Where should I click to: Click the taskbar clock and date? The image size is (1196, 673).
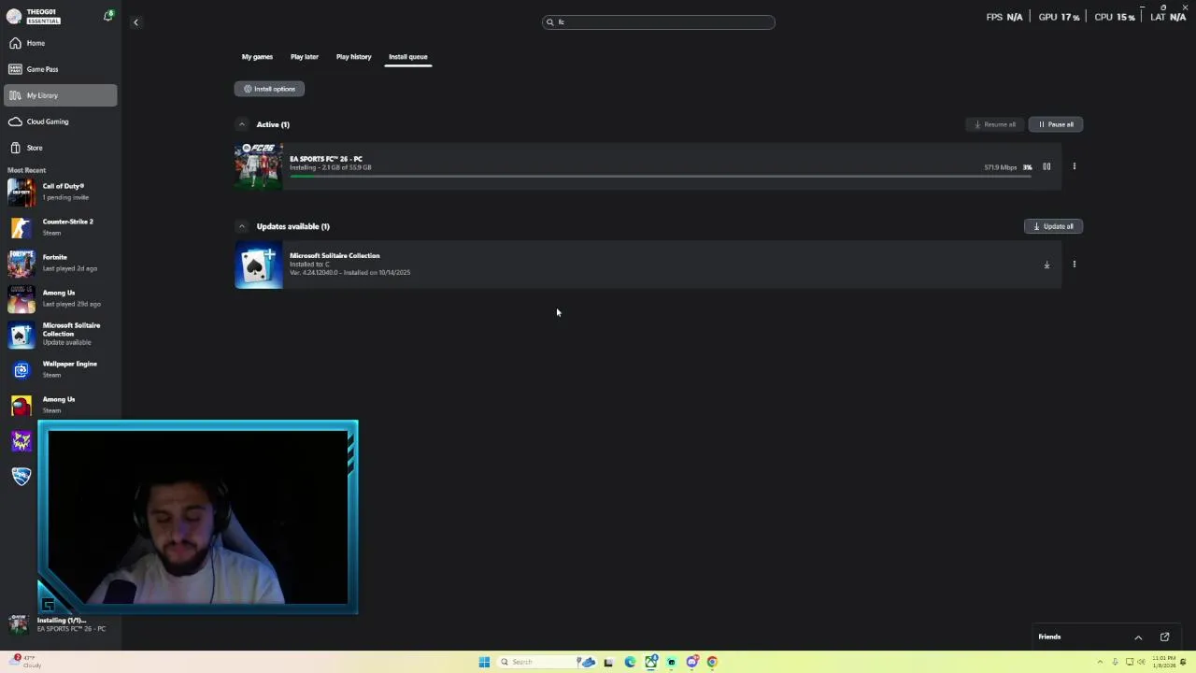pyautogui.click(x=1164, y=662)
